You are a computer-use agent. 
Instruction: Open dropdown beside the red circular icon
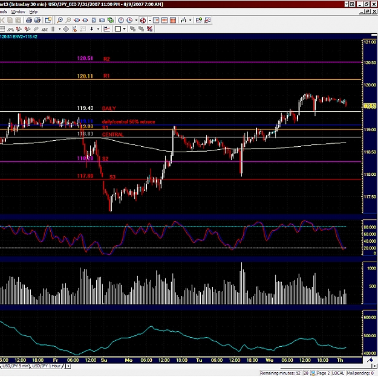150,20
